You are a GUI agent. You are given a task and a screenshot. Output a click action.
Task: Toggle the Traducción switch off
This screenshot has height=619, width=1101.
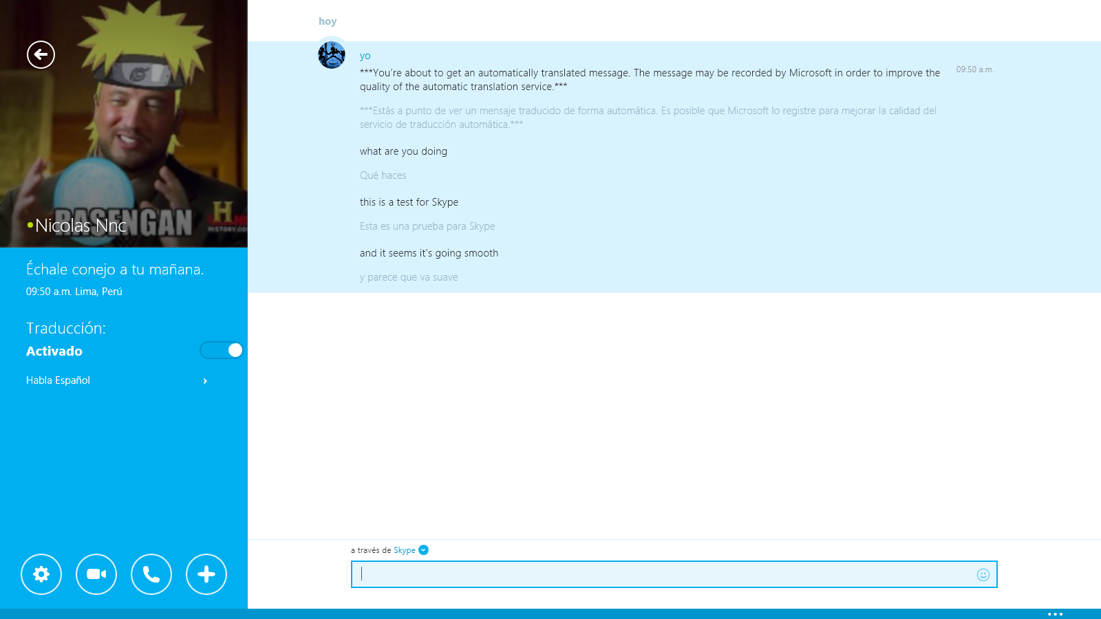(222, 350)
